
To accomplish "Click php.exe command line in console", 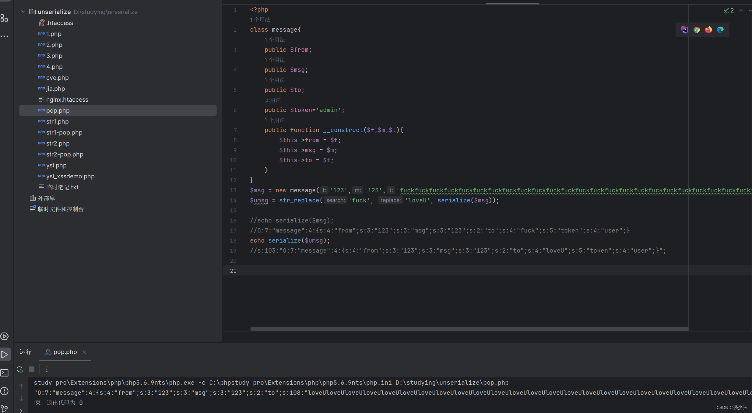I will point(271,383).
